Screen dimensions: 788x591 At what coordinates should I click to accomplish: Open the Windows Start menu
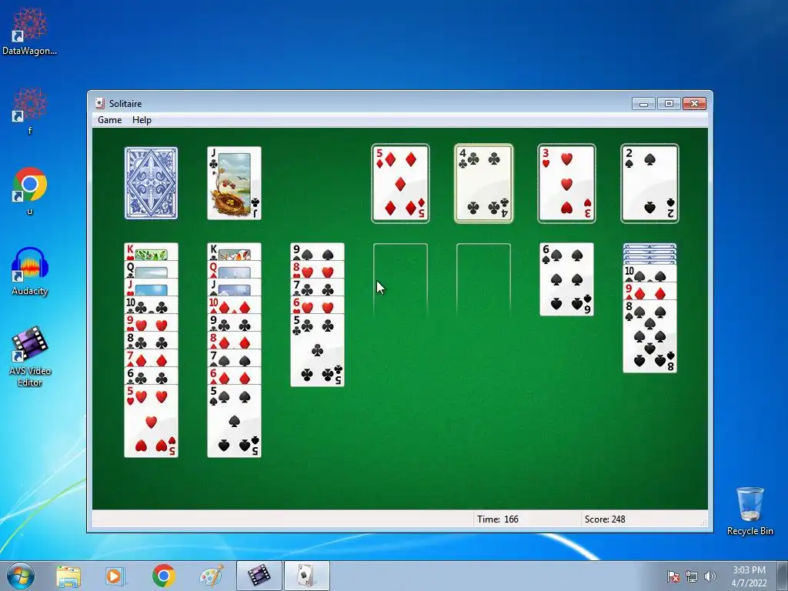(x=21, y=576)
